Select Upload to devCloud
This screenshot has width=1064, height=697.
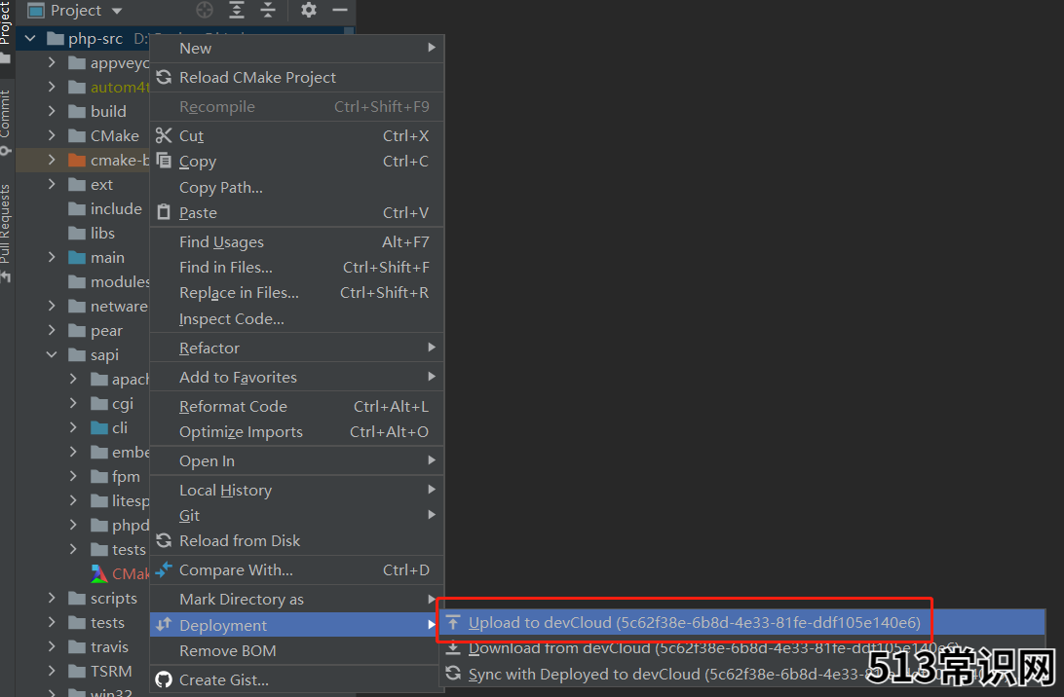point(742,622)
